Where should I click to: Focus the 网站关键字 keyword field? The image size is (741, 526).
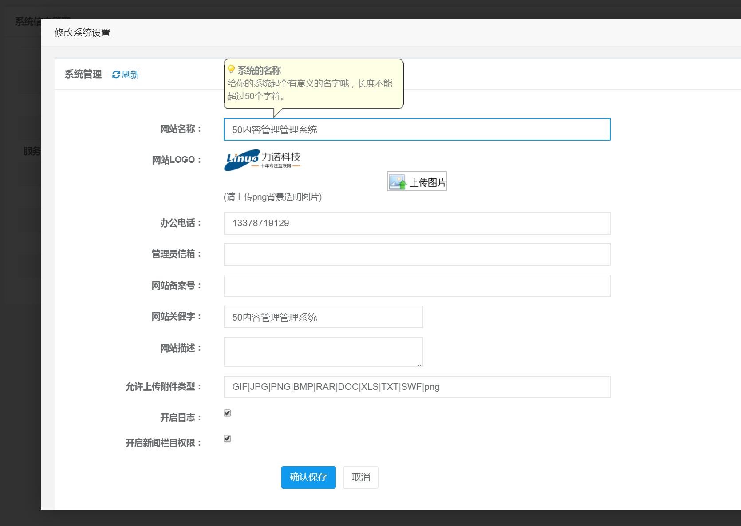tap(323, 317)
